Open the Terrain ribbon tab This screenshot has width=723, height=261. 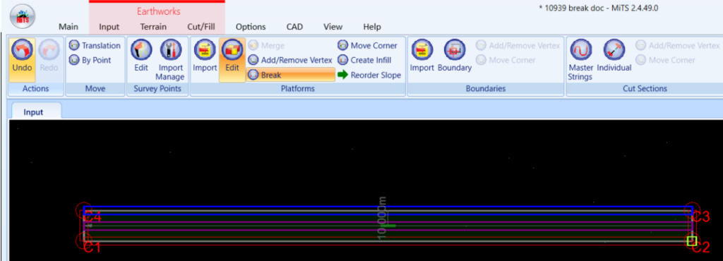point(153,27)
